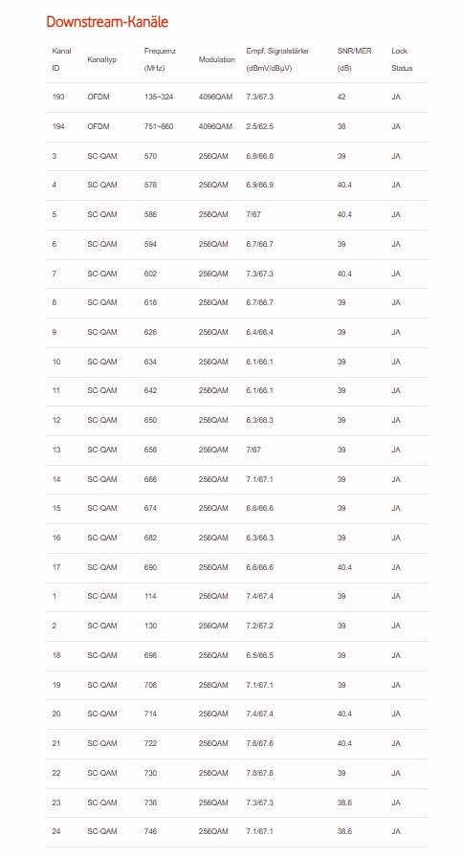Select frequency 570 for channel 3
This screenshot has width=462, height=857.
(150, 156)
